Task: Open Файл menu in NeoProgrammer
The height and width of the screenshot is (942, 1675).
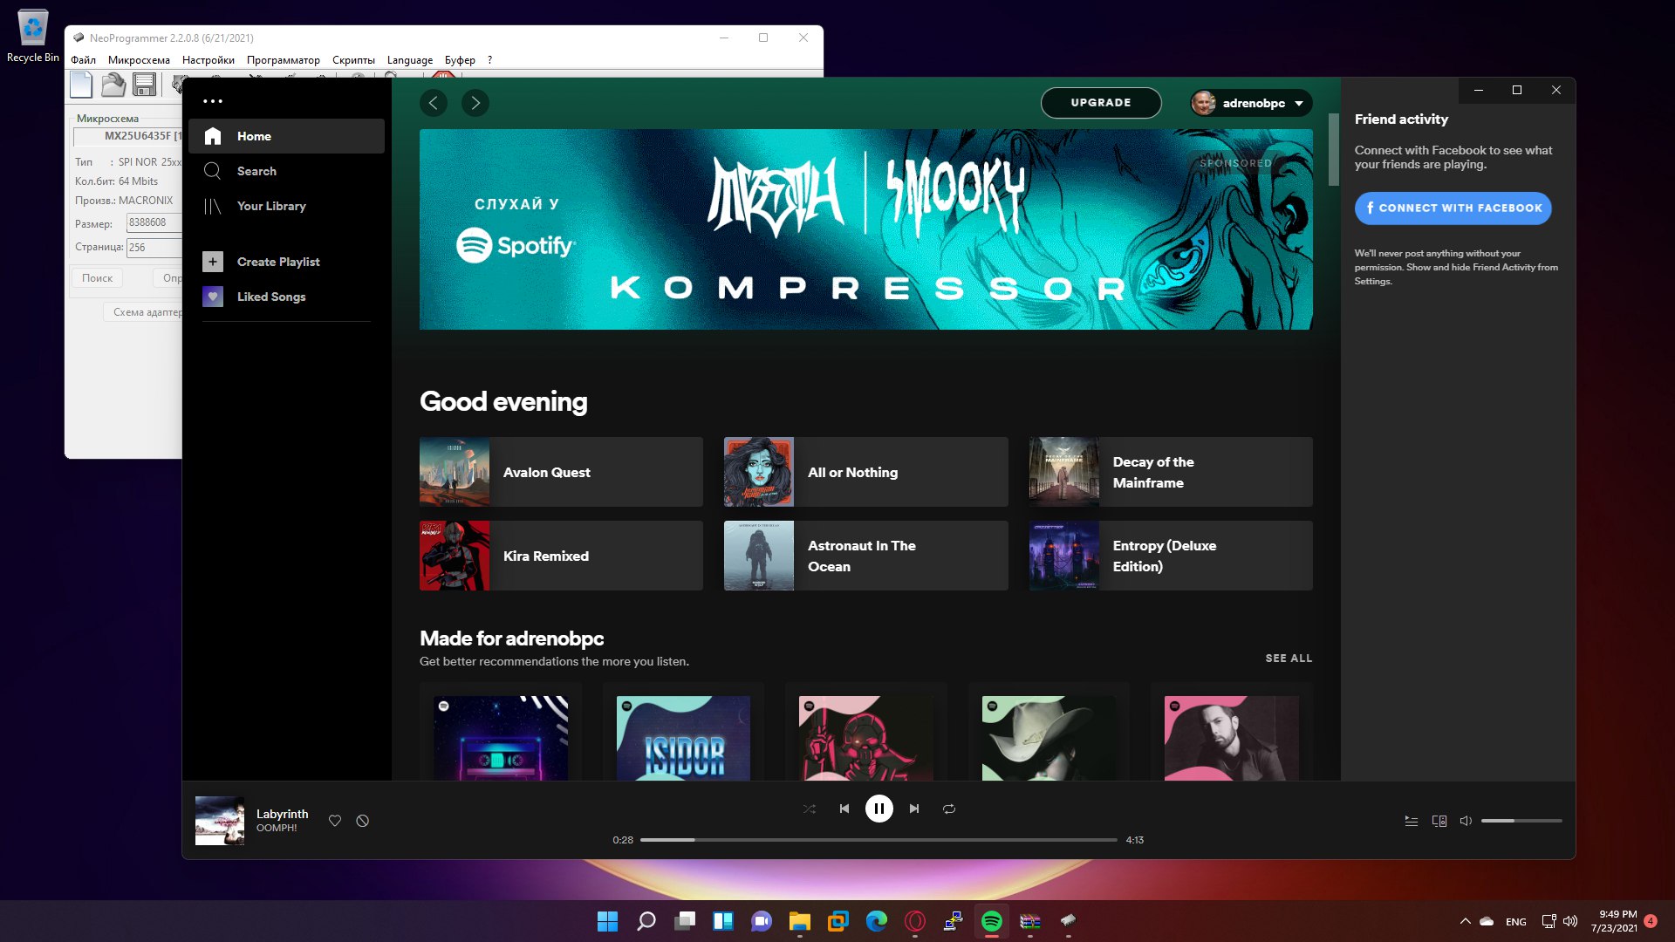Action: coord(84,60)
